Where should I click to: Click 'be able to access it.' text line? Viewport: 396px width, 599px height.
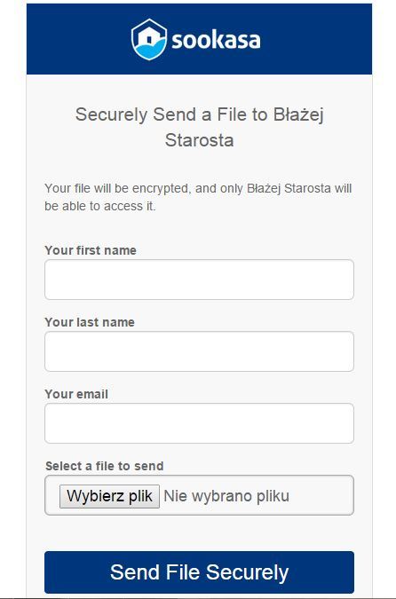click(x=100, y=206)
